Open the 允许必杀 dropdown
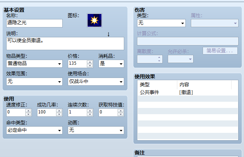244x157 pixels. [181, 59]
